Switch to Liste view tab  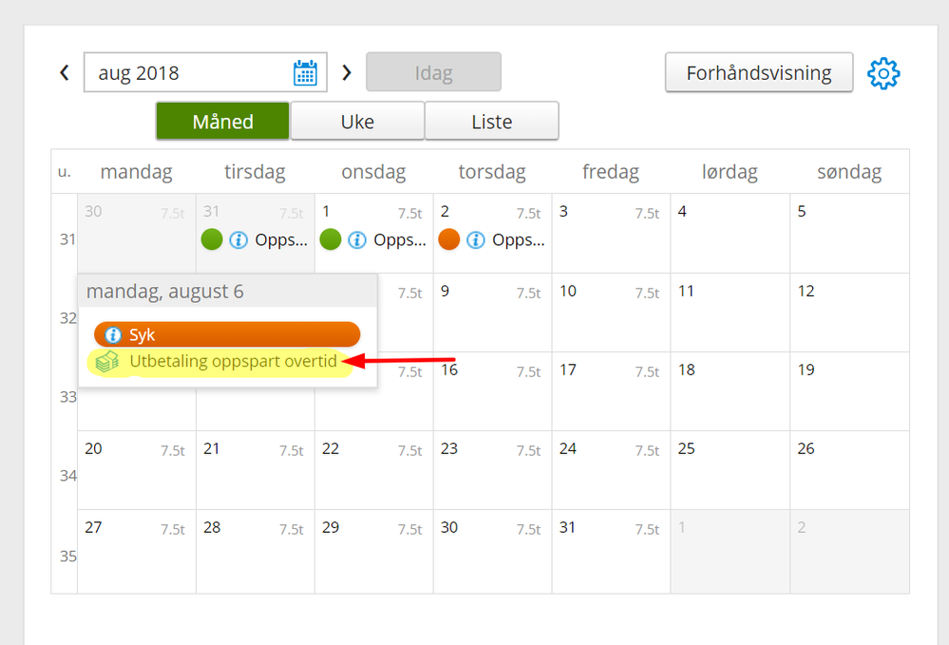[491, 122]
